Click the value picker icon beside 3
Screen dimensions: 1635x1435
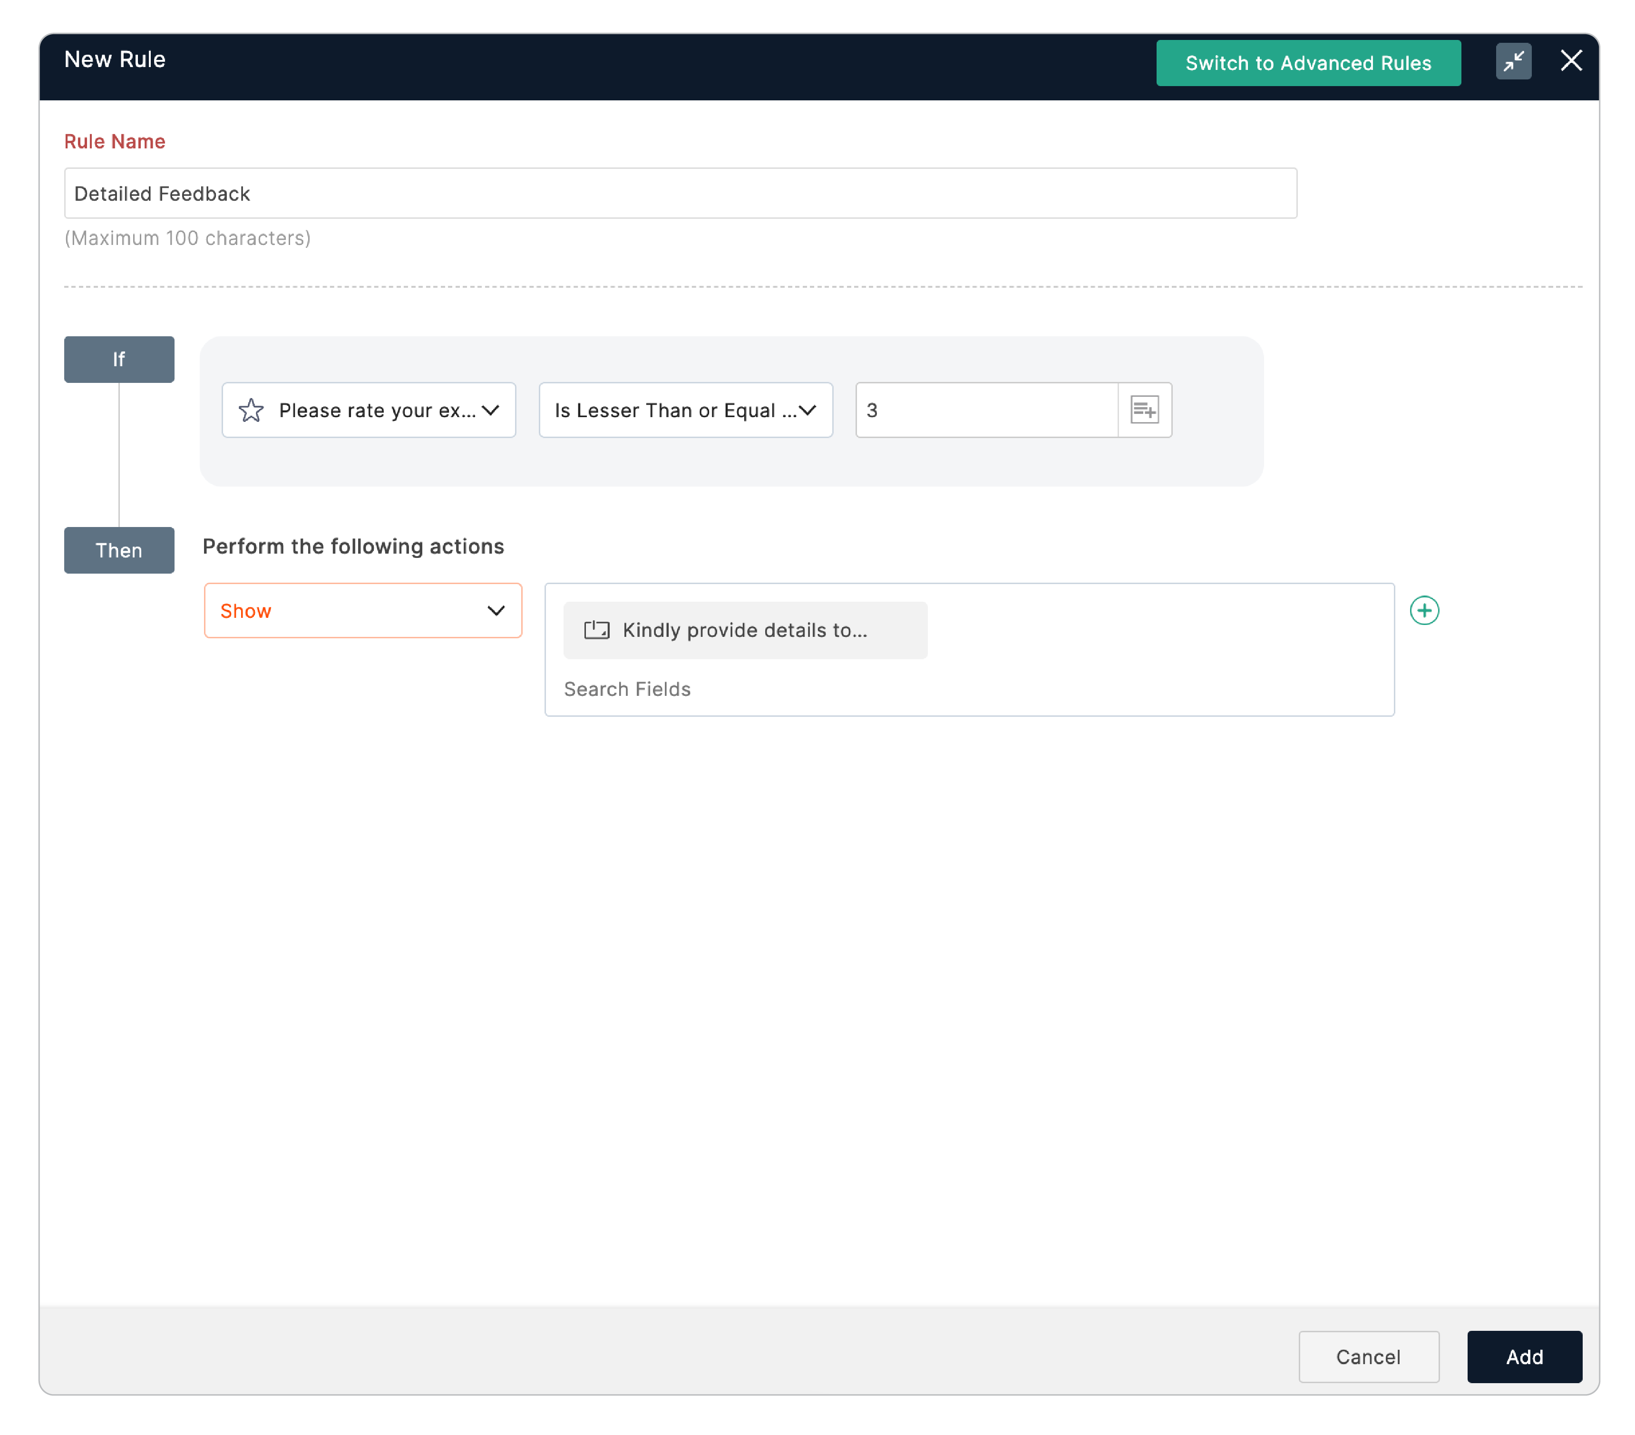point(1144,410)
